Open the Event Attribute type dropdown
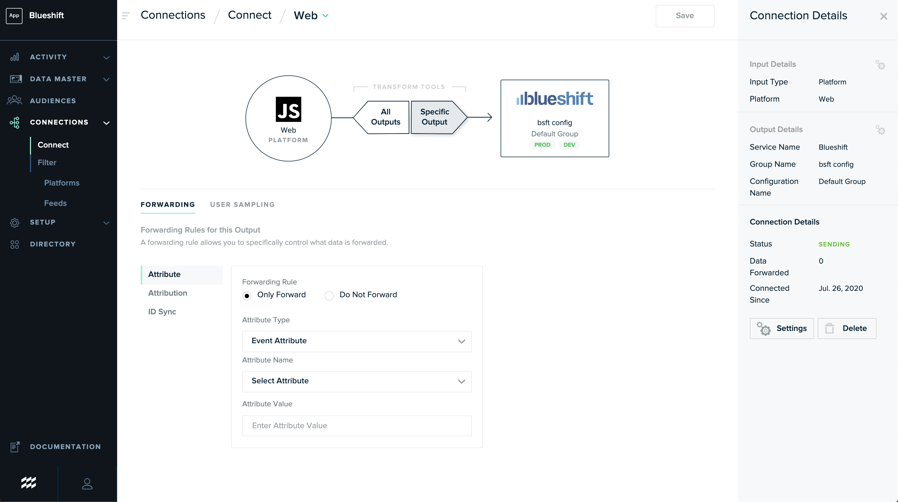The width and height of the screenshot is (898, 502). tap(357, 341)
